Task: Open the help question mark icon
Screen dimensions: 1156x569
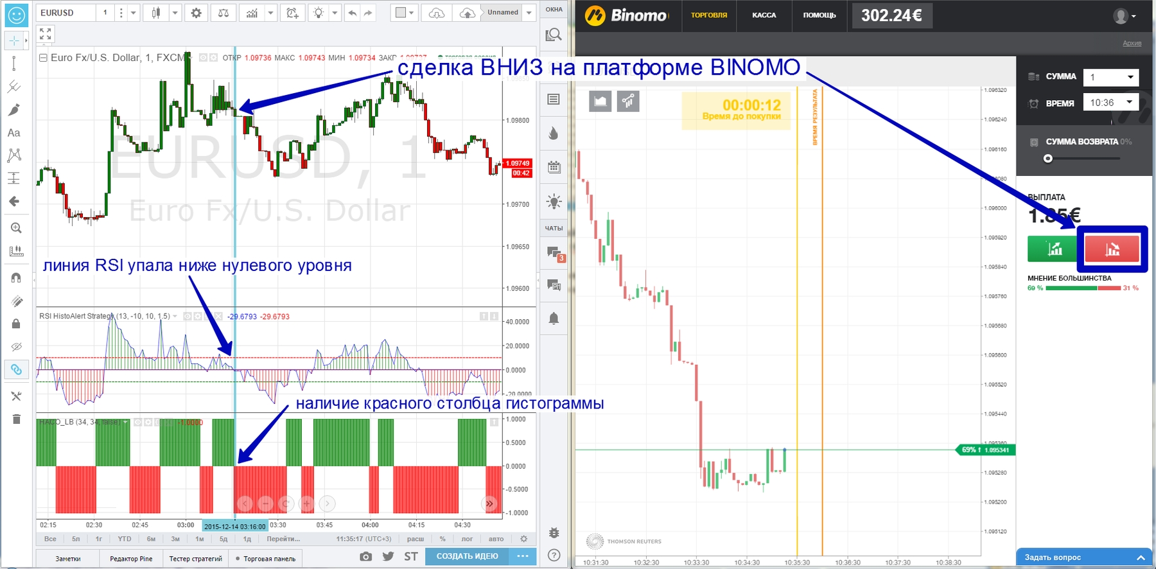Action: 554,555
